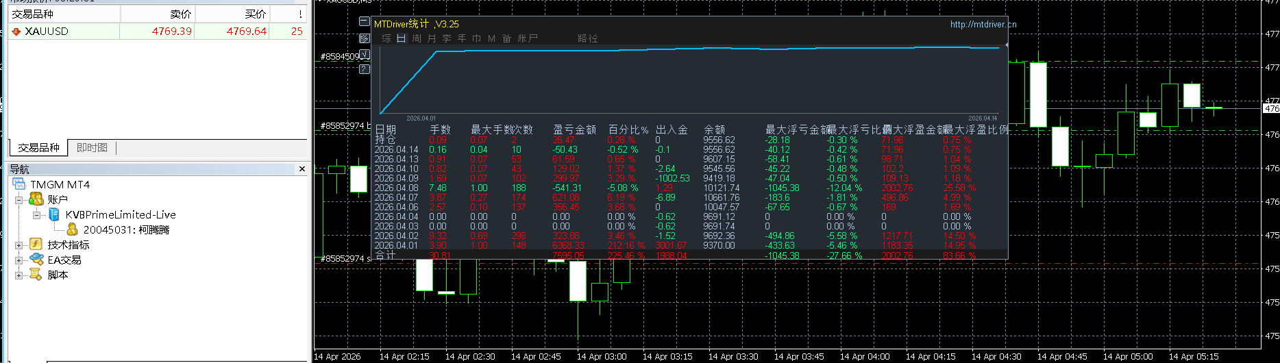Click the user icon of account 20045031

click(72, 229)
